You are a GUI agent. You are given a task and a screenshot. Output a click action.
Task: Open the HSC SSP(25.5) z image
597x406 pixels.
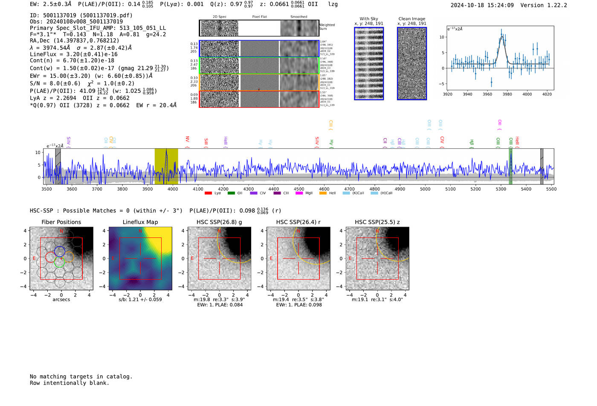pyautogui.click(x=377, y=259)
